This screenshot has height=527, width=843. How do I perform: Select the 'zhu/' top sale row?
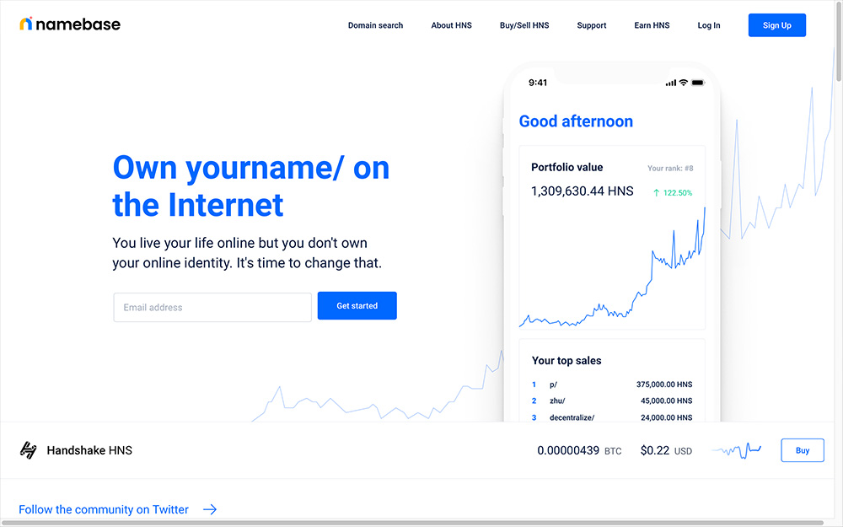point(612,401)
